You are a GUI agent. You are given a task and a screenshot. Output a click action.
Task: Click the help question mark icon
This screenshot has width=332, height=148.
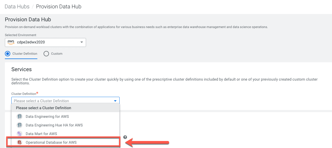pyautogui.click(x=125, y=137)
